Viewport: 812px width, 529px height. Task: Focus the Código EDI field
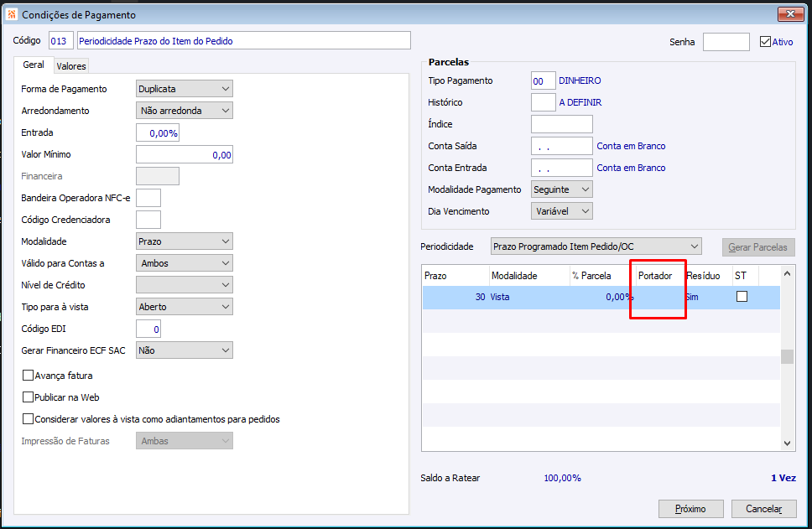click(x=148, y=329)
